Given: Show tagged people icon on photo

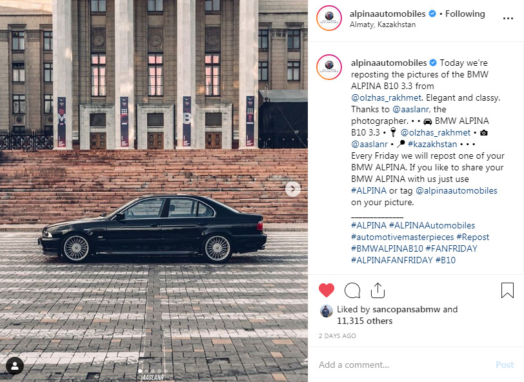Looking at the screenshot, I should (x=15, y=366).
